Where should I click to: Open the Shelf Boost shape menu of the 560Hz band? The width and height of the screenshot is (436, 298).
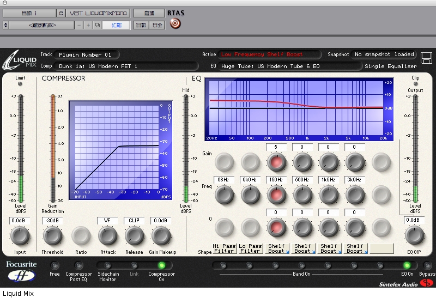[x=304, y=248]
